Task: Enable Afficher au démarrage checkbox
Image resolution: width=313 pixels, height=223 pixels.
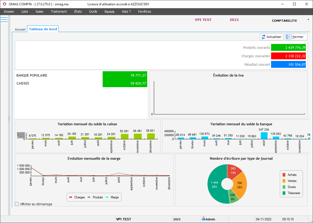Action: 17,204
